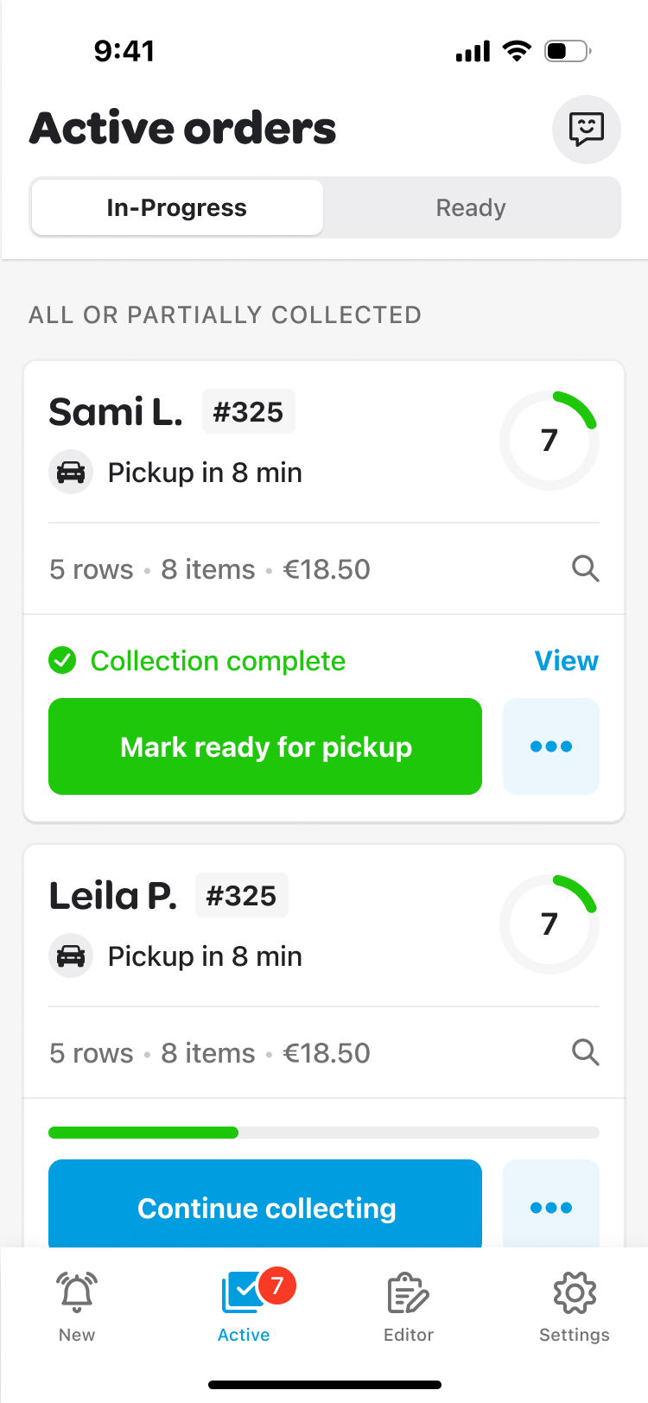Tap the search icon on Leila P.'s order
Image resolution: width=648 pixels, height=1403 pixels.
tap(585, 1052)
